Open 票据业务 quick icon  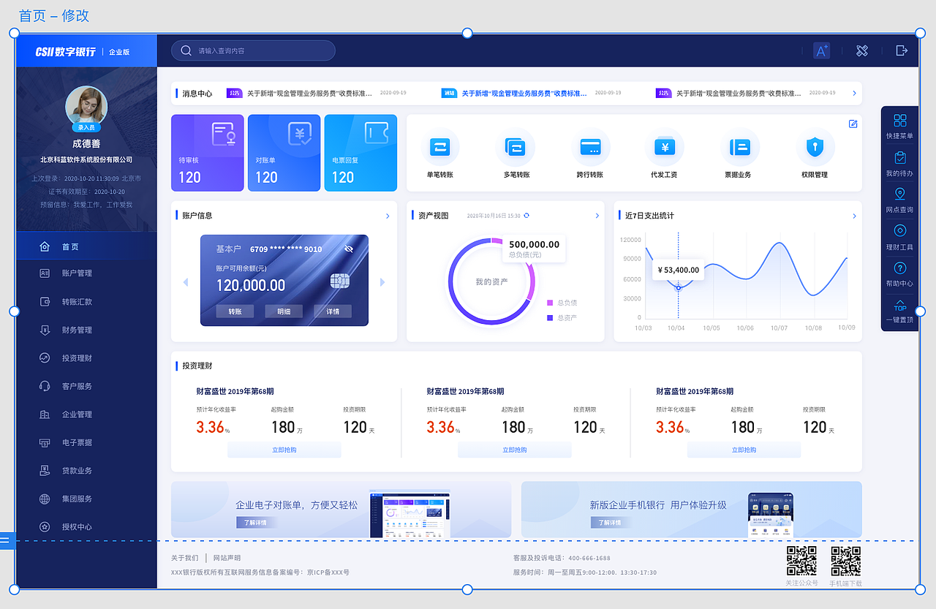pyautogui.click(x=740, y=148)
